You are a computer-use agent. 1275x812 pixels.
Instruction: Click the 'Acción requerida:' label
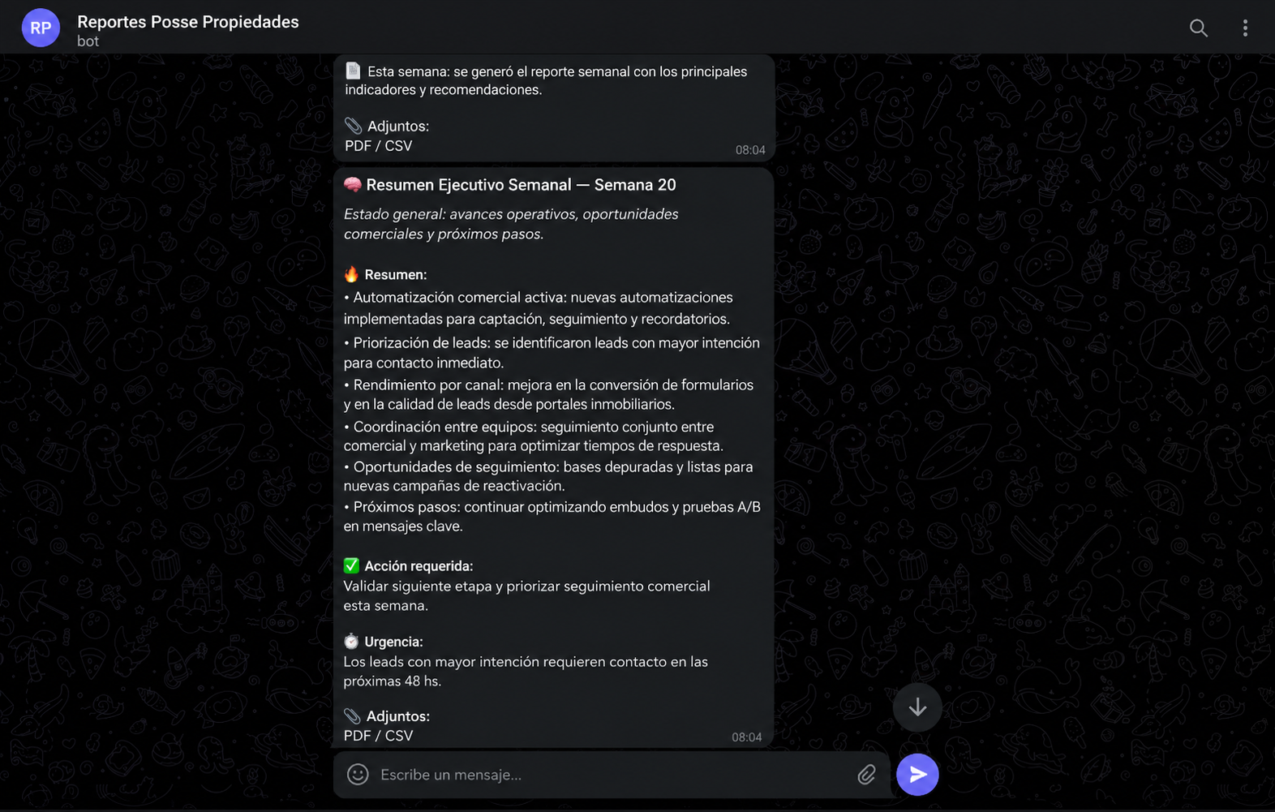[x=419, y=566]
